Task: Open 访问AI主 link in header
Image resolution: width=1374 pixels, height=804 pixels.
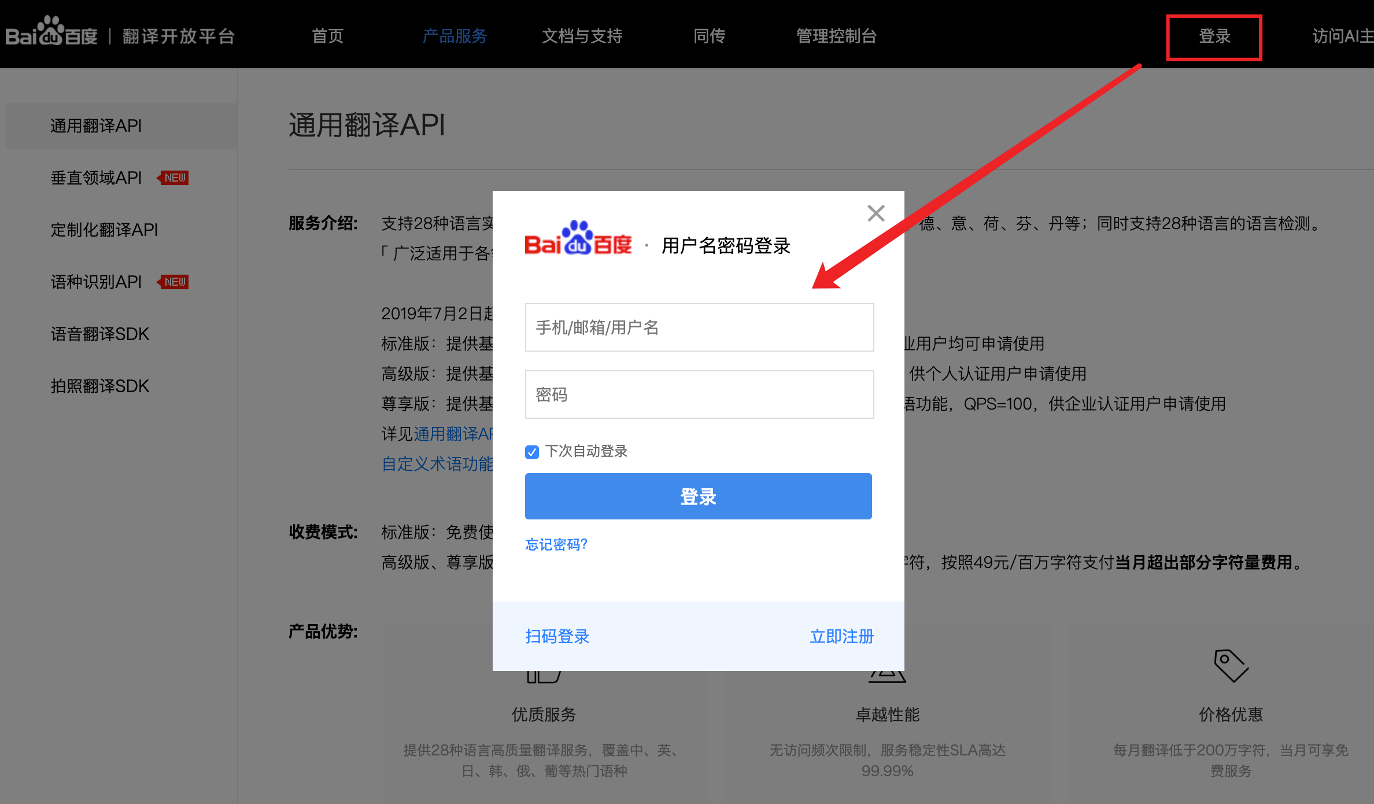Action: tap(1343, 36)
